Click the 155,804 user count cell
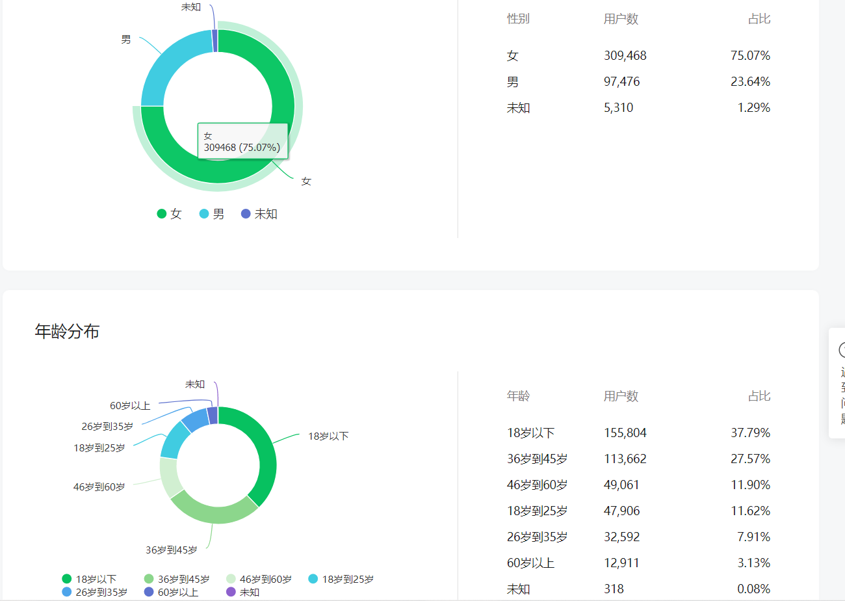 point(625,433)
